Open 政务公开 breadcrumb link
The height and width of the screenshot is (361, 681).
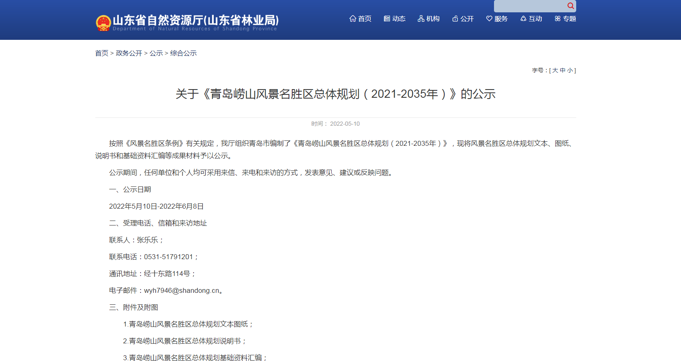[129, 53]
